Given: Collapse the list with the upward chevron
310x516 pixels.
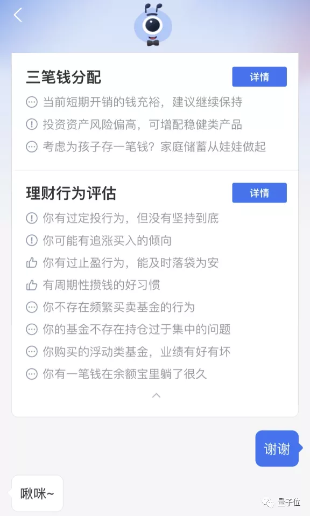Looking at the screenshot, I should (x=156, y=395).
